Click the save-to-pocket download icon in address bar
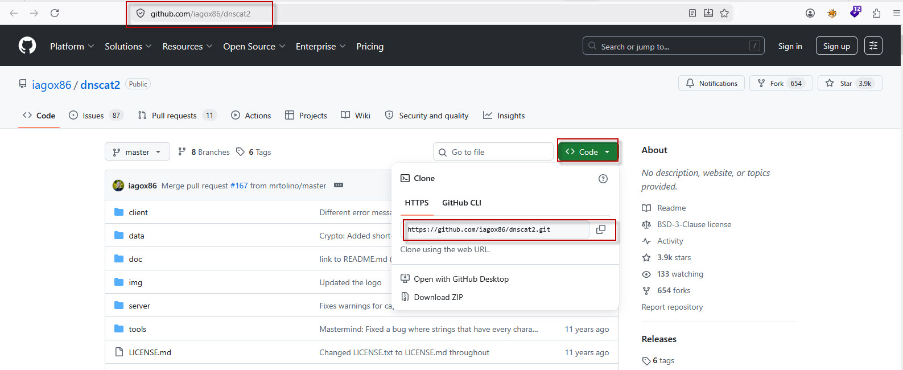 coord(708,13)
